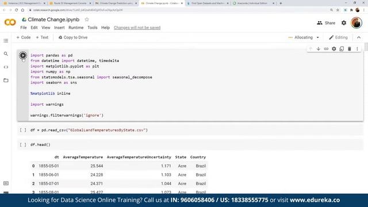The width and height of the screenshot is (368, 207).
Task: Open the table of contents sidebar
Action: [6, 41]
